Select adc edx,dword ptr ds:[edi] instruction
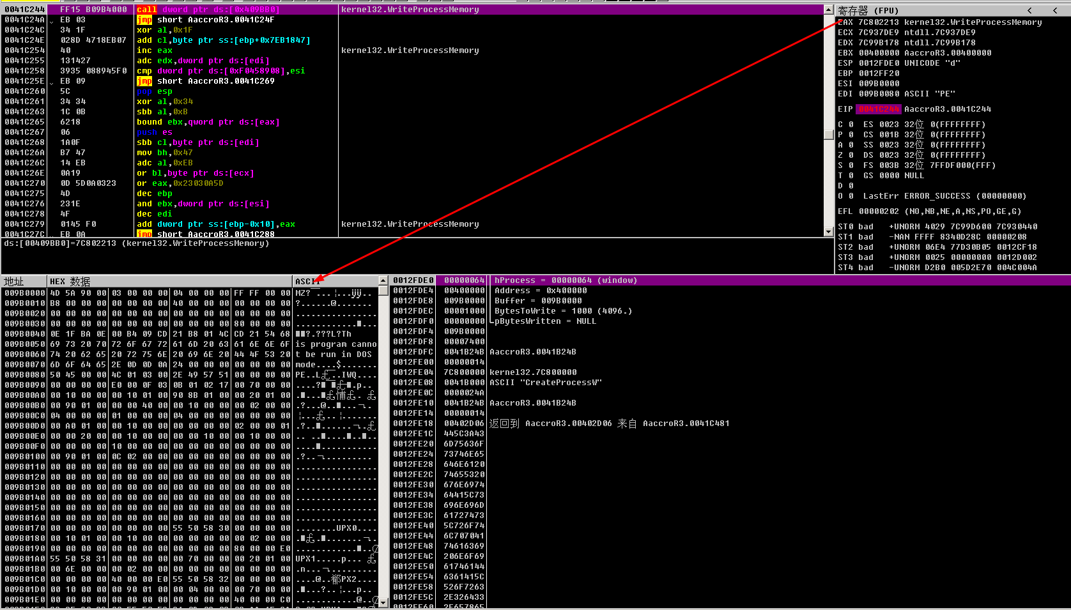This screenshot has height=610, width=1071. (x=203, y=61)
